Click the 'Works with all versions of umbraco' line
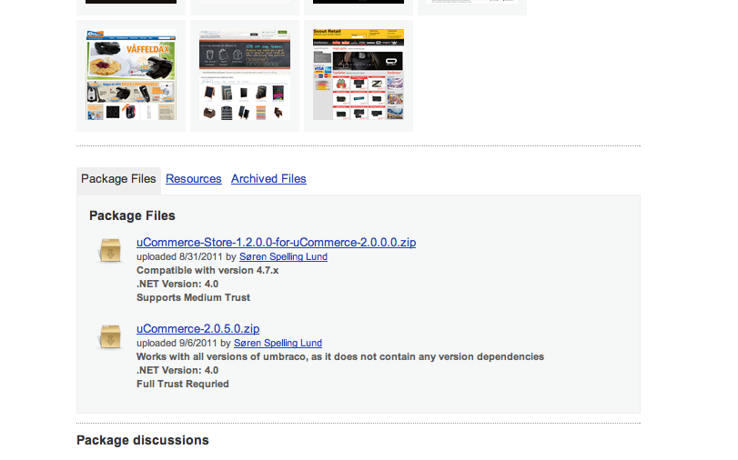738x460 pixels. coord(340,357)
